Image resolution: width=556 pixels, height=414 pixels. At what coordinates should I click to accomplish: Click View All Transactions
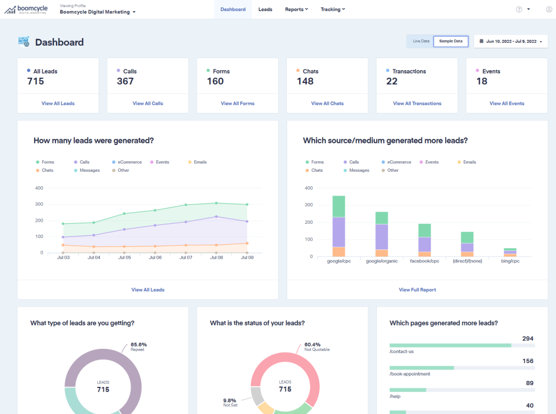click(417, 103)
